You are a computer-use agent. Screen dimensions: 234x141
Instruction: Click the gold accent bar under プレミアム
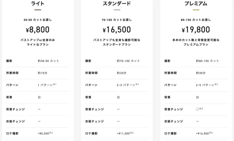(x=196, y=10)
